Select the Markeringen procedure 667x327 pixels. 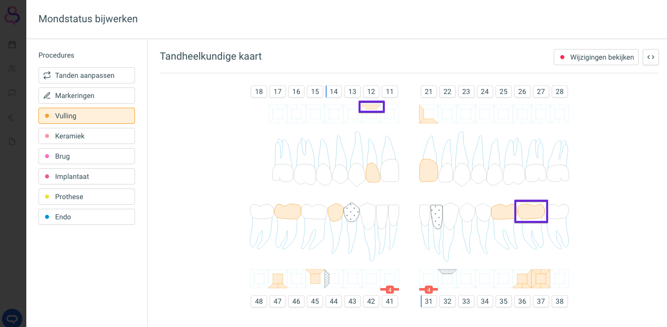coord(86,96)
